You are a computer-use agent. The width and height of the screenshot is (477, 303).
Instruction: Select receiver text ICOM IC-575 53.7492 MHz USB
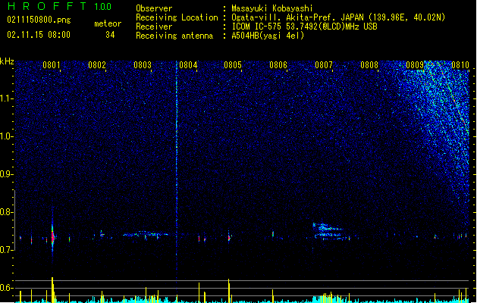304,27
